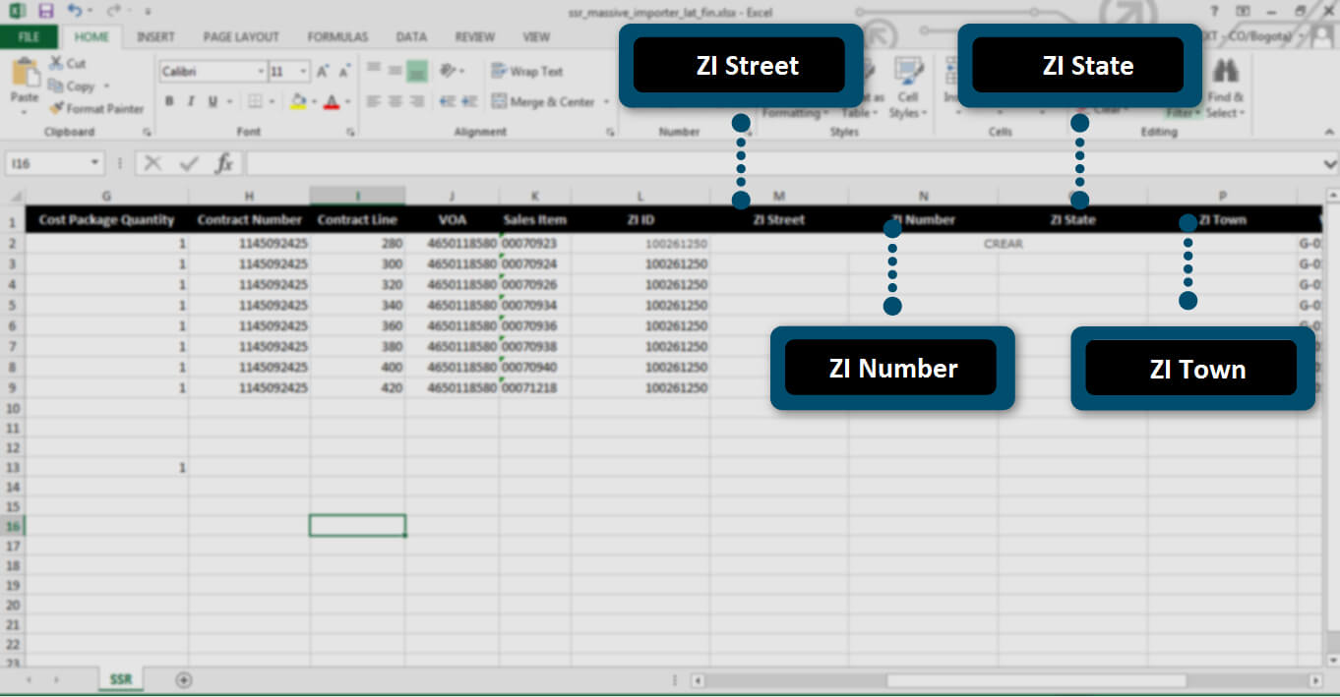This screenshot has width=1340, height=697.
Task: Click the Insert Function fx icon
Action: point(224,163)
